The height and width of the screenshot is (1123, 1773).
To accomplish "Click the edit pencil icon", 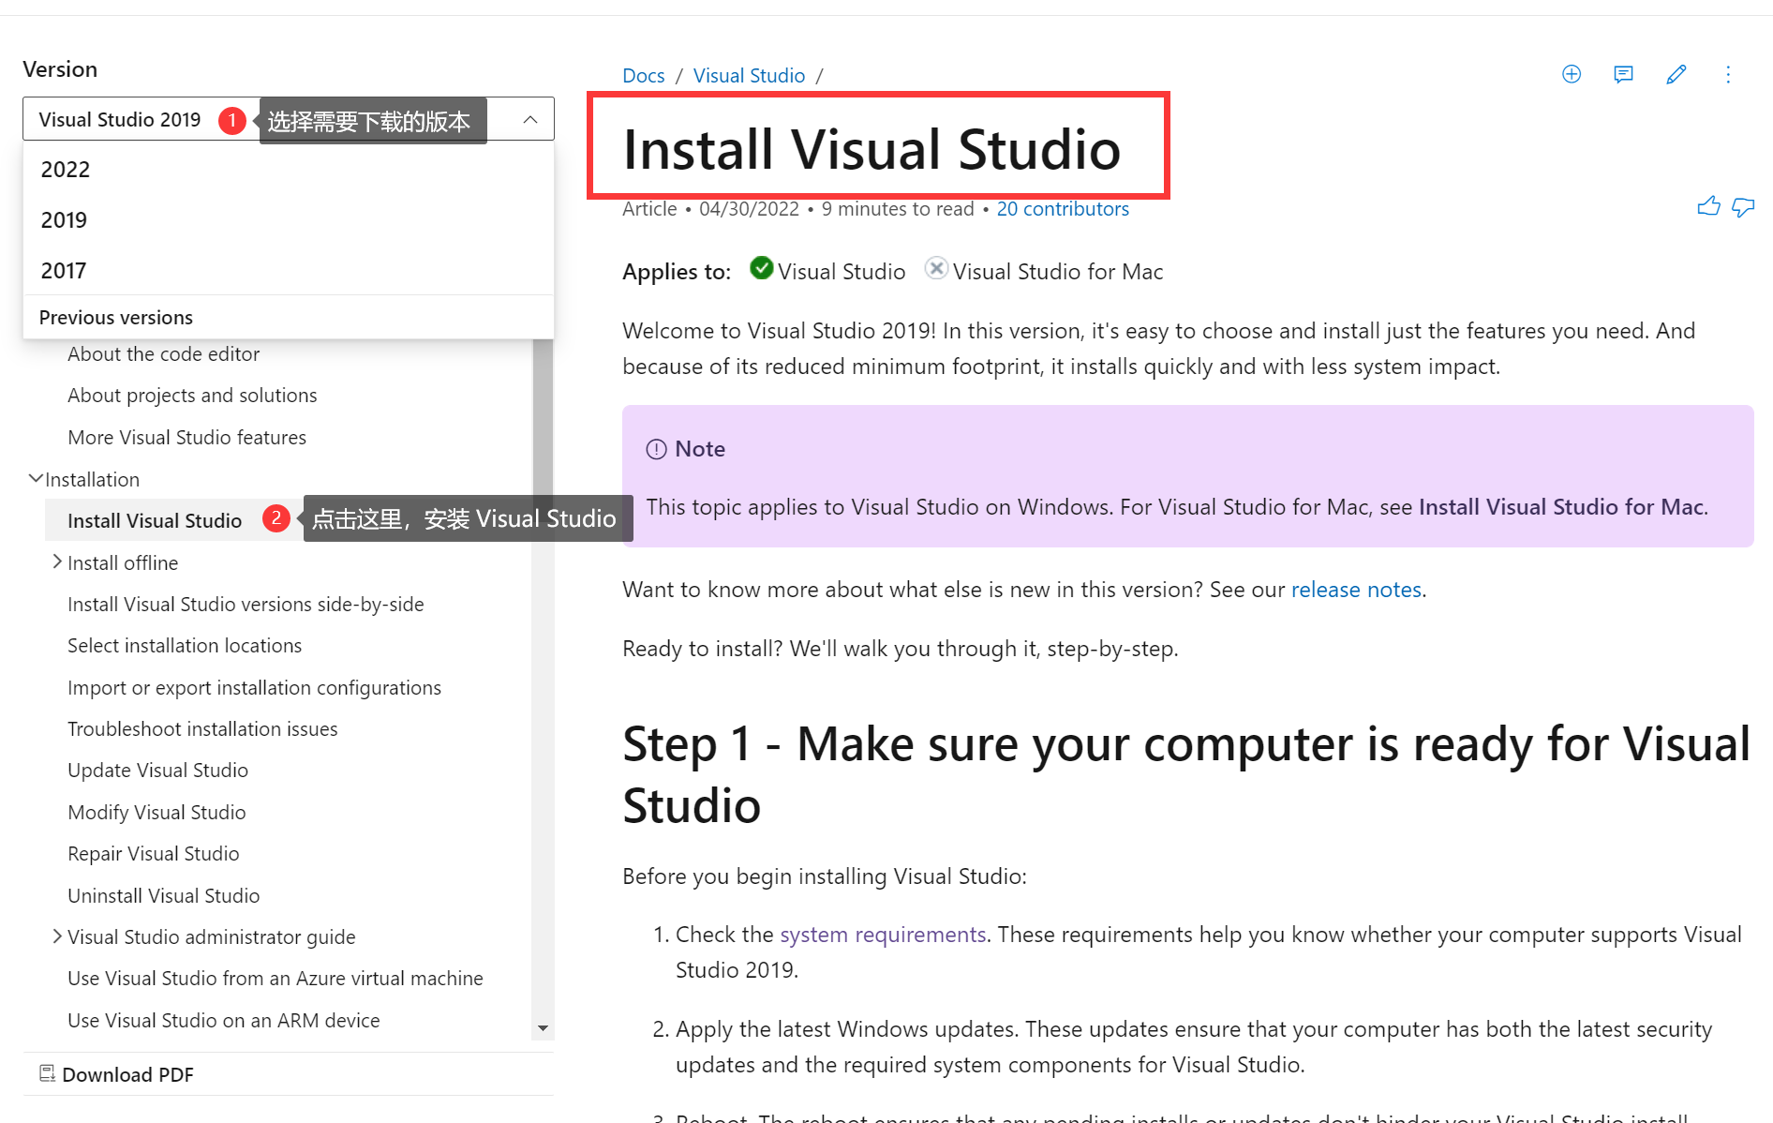I will (x=1676, y=74).
